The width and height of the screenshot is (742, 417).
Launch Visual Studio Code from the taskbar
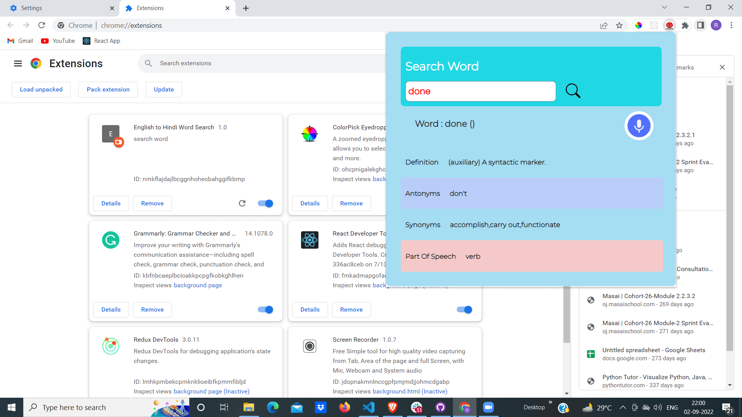click(369, 407)
